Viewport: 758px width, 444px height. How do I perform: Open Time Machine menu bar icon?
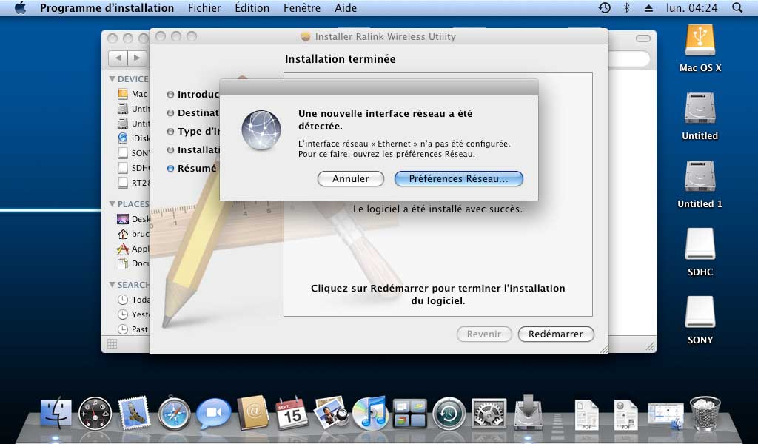pyautogui.click(x=605, y=7)
